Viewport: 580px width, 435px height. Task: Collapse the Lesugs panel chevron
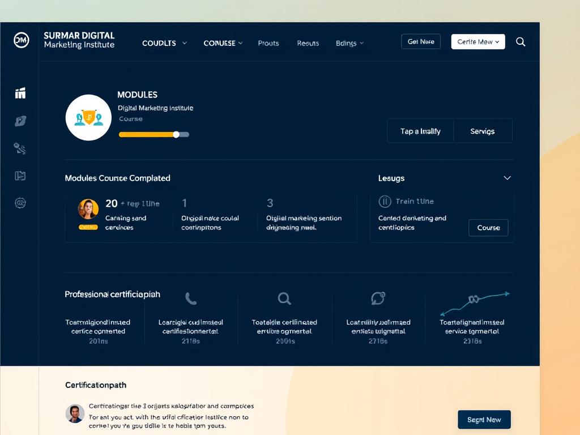click(x=507, y=178)
